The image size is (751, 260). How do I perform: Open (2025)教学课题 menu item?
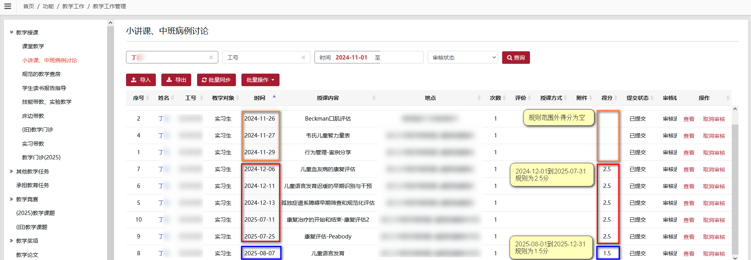[35, 213]
